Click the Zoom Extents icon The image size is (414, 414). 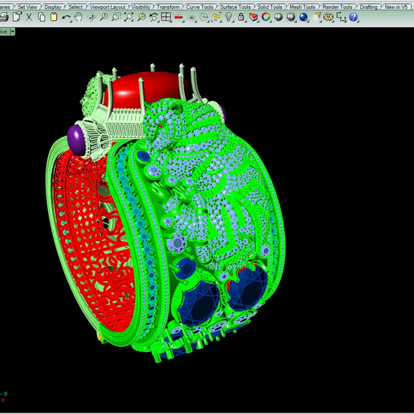click(x=129, y=18)
